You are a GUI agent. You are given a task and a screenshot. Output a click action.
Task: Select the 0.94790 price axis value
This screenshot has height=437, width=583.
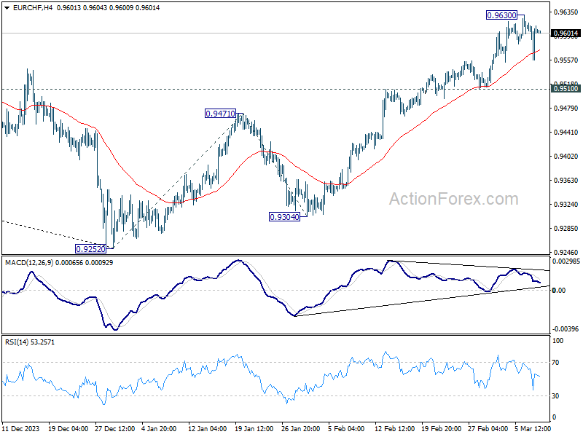coord(566,108)
